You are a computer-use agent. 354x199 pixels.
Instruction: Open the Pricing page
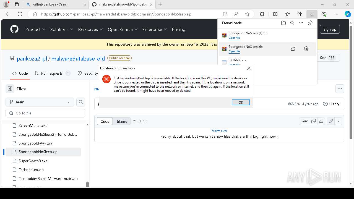tap(179, 29)
